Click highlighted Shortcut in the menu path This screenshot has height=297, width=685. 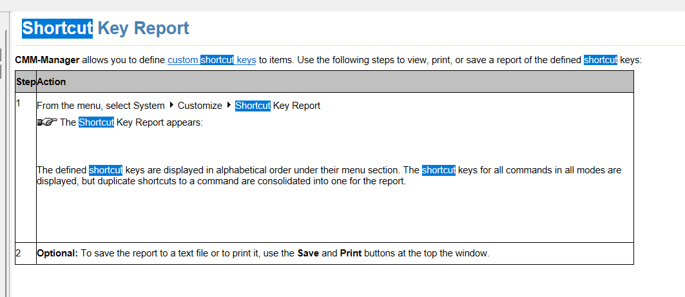coord(253,106)
